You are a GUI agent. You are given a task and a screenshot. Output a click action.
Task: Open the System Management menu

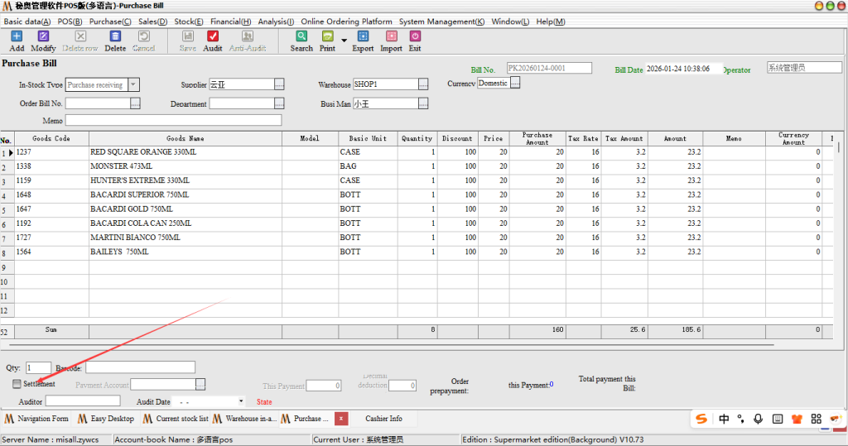pos(441,22)
